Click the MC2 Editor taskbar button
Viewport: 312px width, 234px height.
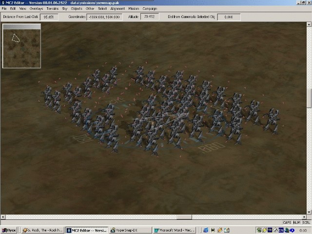[87, 230]
